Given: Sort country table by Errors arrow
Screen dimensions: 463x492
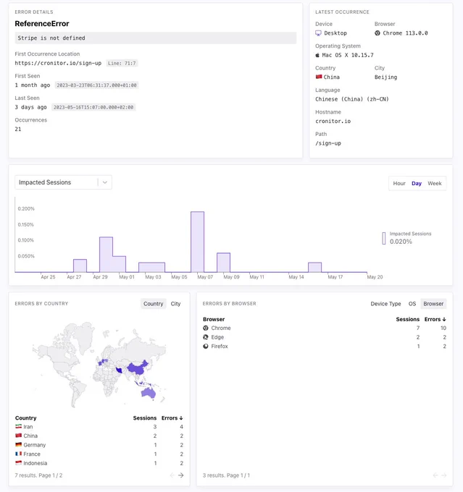Looking at the screenshot, I should [181, 418].
